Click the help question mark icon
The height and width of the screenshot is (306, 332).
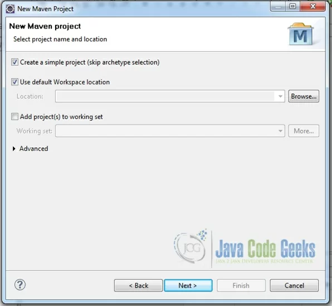[20, 285]
